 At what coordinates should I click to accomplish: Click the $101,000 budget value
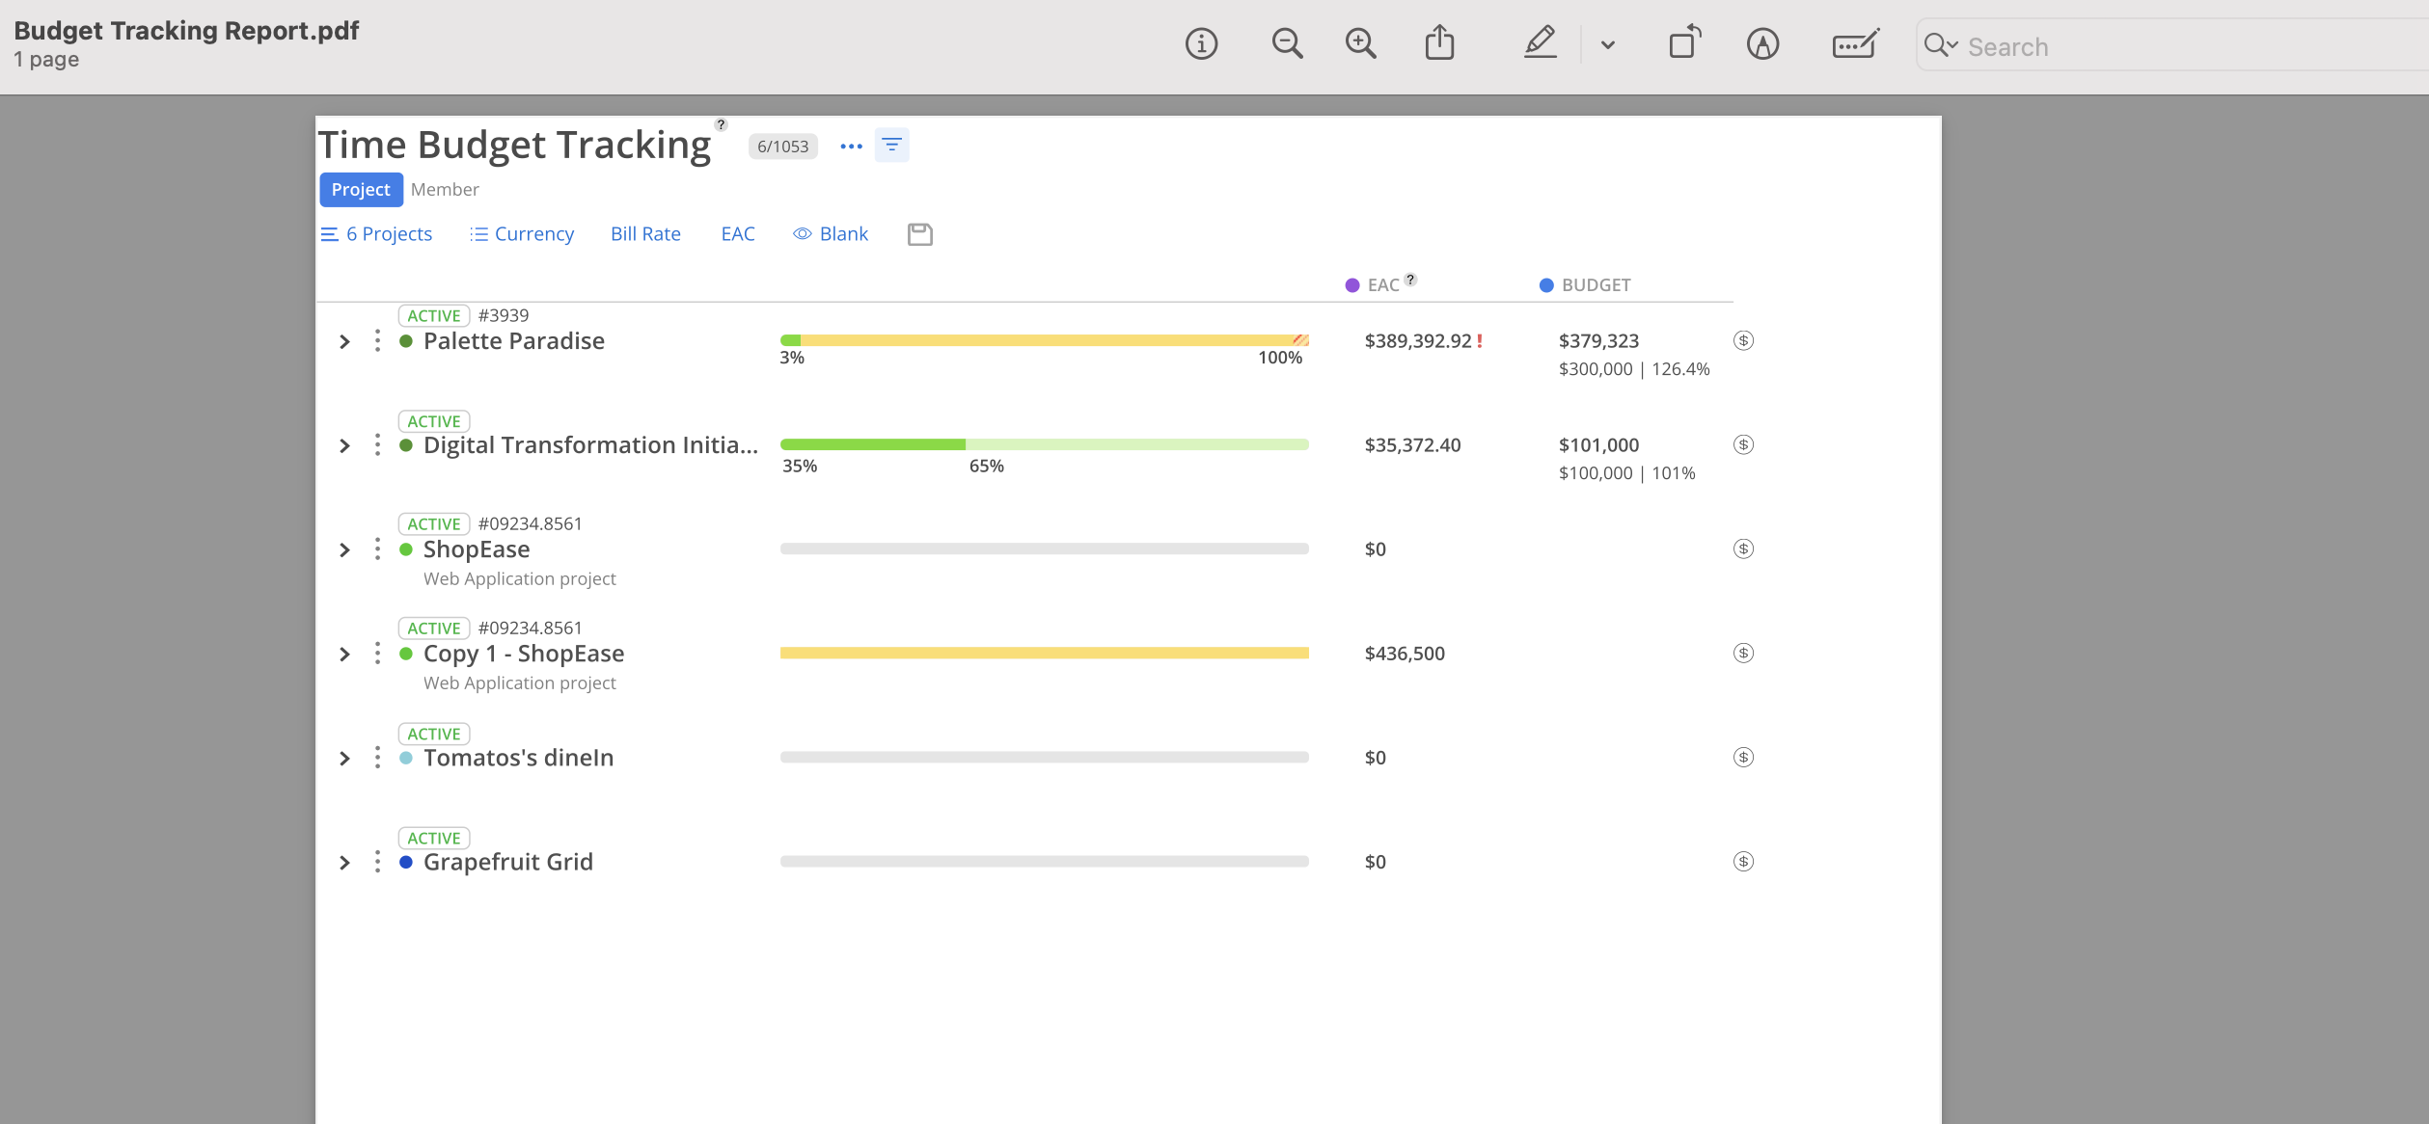(x=1598, y=444)
